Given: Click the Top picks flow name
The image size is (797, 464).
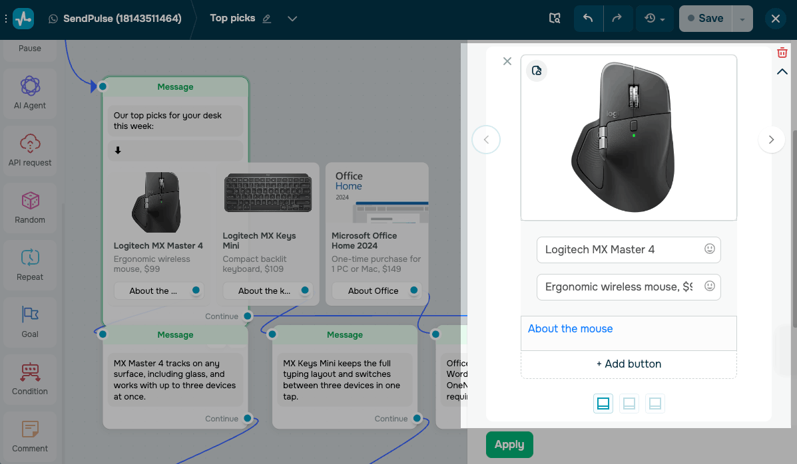Looking at the screenshot, I should pyautogui.click(x=232, y=18).
